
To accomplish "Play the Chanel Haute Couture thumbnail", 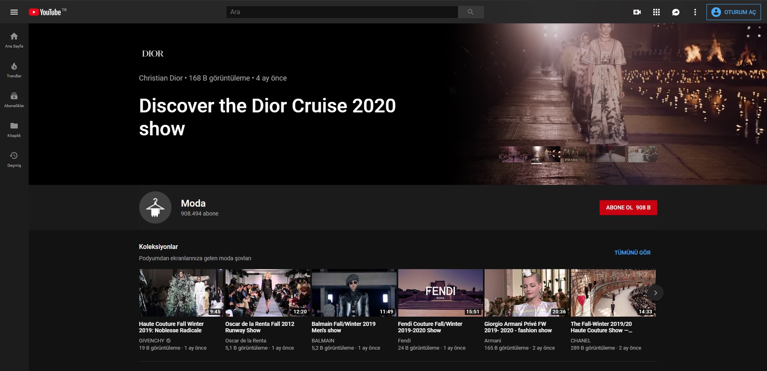I will [613, 293].
